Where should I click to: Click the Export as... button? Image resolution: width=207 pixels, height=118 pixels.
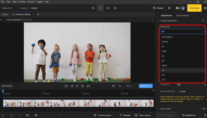pos(189,115)
